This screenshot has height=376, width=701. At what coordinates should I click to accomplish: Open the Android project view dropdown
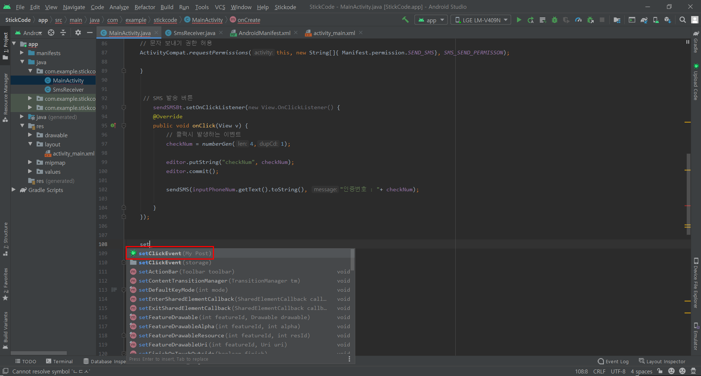29,33
